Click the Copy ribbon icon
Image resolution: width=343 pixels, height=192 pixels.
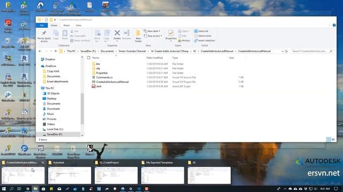click(56, 33)
